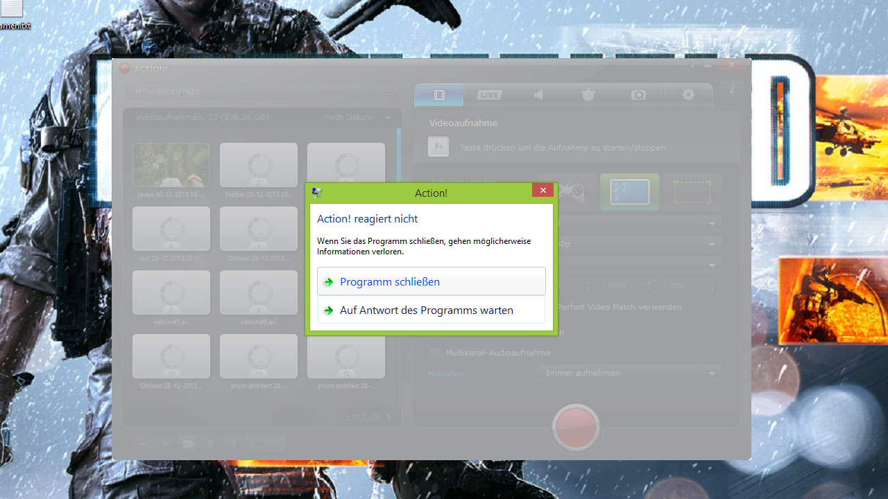
Task: Expand the third settings dropdown above the timer
Action: pyautogui.click(x=712, y=265)
